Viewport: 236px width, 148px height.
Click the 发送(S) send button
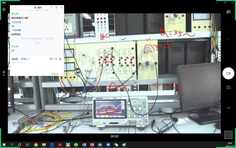pyautogui.click(x=55, y=74)
